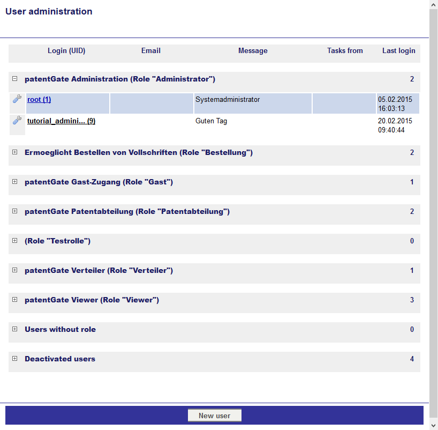Screen dimensions: 438x430
Task: Collapse the patentGate Administration role group
Action: pos(15,79)
